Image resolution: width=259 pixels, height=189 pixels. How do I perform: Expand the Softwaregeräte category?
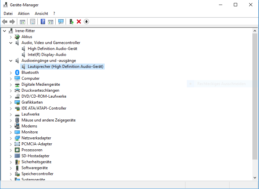coord(11,168)
